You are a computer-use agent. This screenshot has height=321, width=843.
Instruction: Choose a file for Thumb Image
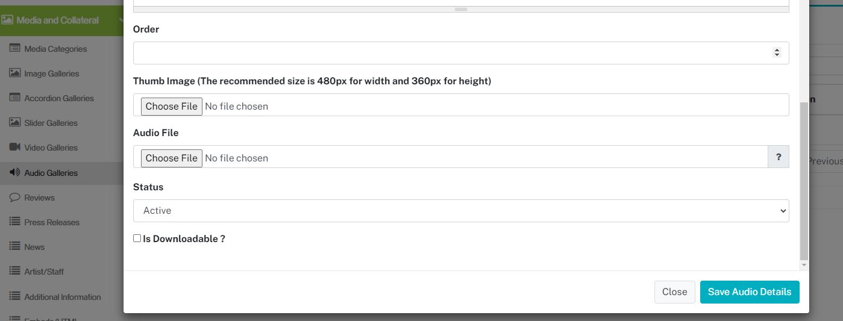coord(172,107)
